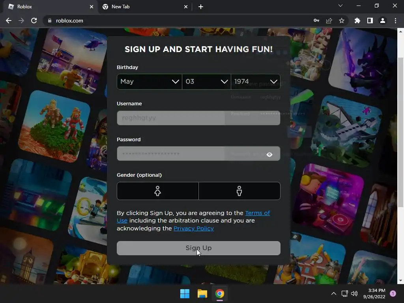404x303 pixels.
Task: Click the sinking ship game thumbnail
Action: click(x=346, y=131)
